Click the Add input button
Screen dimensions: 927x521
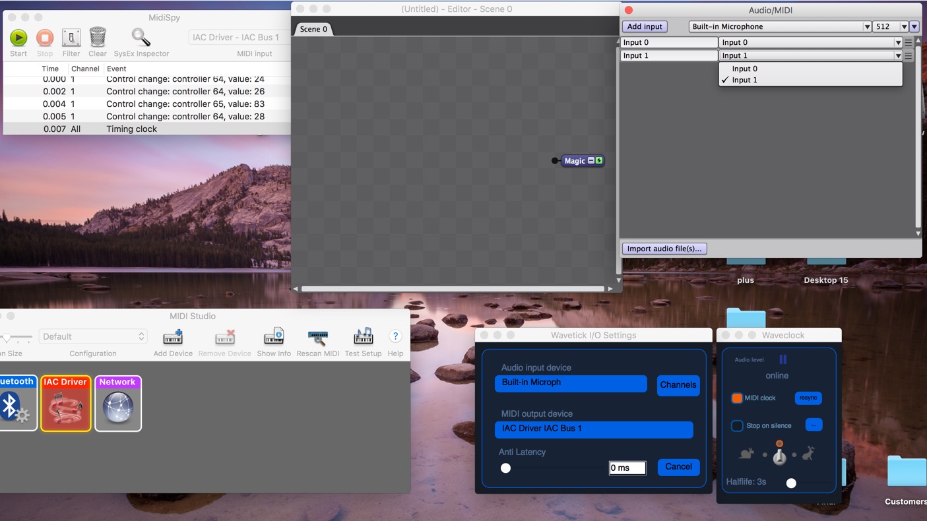[645, 26]
